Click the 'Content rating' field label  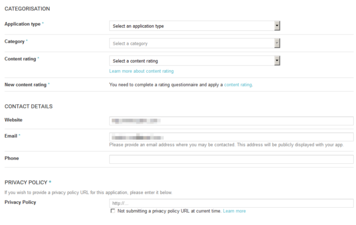(20, 59)
